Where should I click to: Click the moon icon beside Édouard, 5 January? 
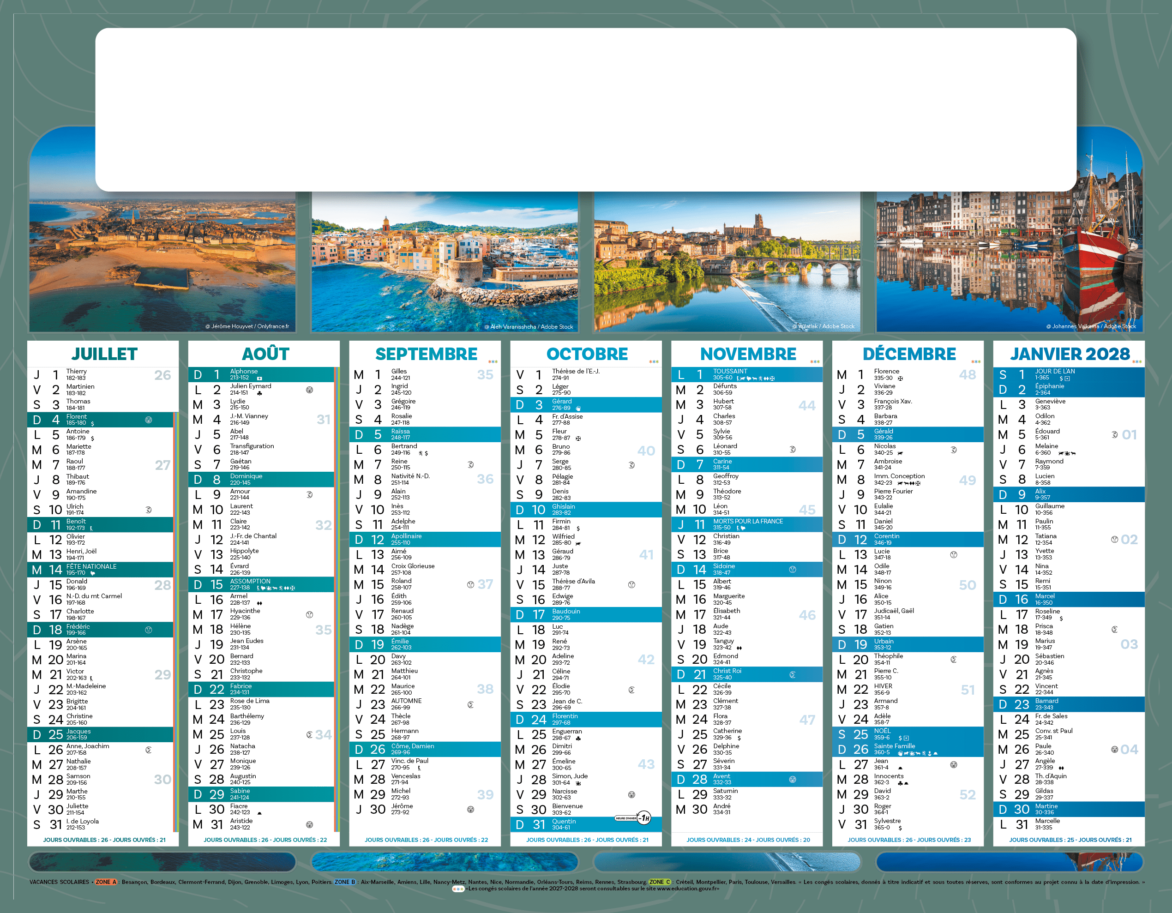pyautogui.click(x=1115, y=435)
